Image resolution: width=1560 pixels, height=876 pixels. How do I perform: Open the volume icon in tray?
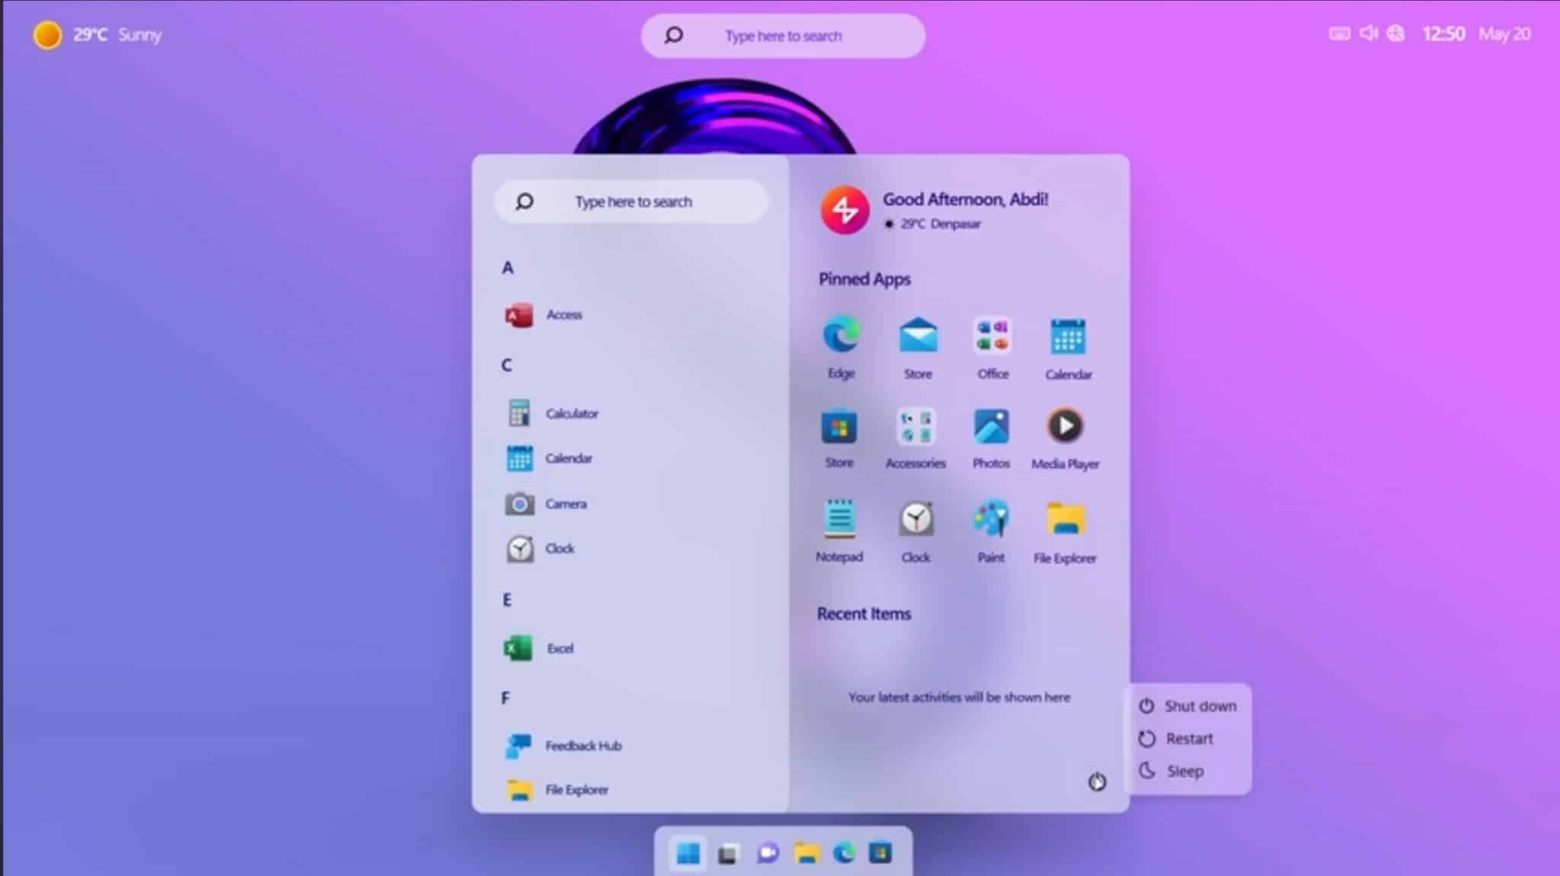1368,33
